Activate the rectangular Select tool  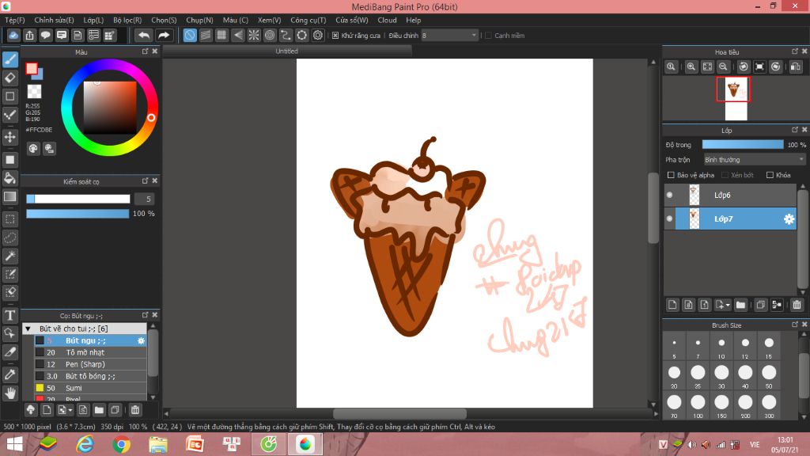tap(9, 219)
